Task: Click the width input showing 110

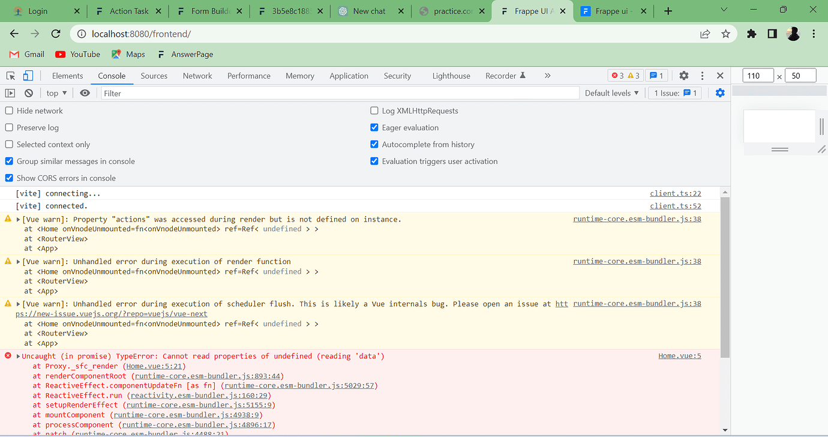Action: 757,75
